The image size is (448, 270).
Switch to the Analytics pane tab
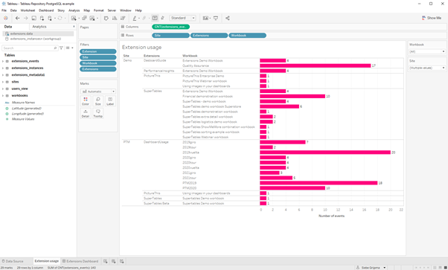click(39, 27)
